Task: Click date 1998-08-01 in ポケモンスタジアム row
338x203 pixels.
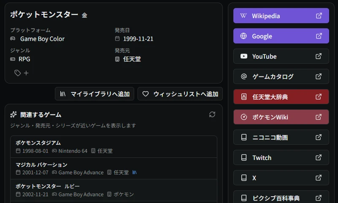Action: click(x=35, y=151)
